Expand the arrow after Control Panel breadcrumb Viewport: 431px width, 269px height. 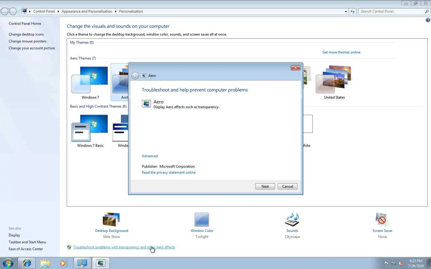(x=58, y=11)
